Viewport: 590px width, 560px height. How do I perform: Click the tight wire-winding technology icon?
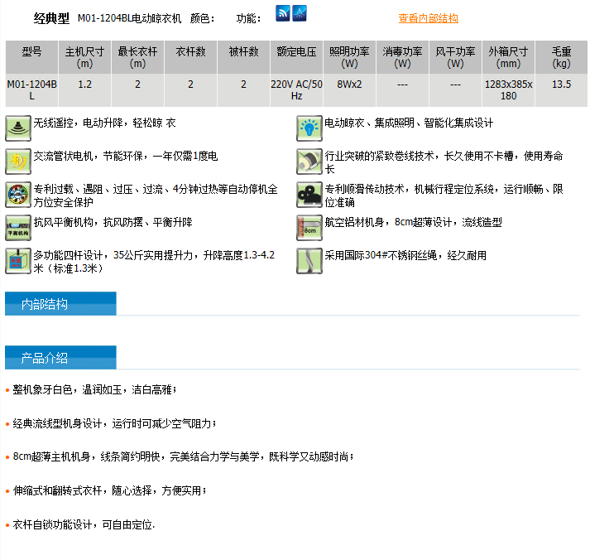pyautogui.click(x=309, y=162)
